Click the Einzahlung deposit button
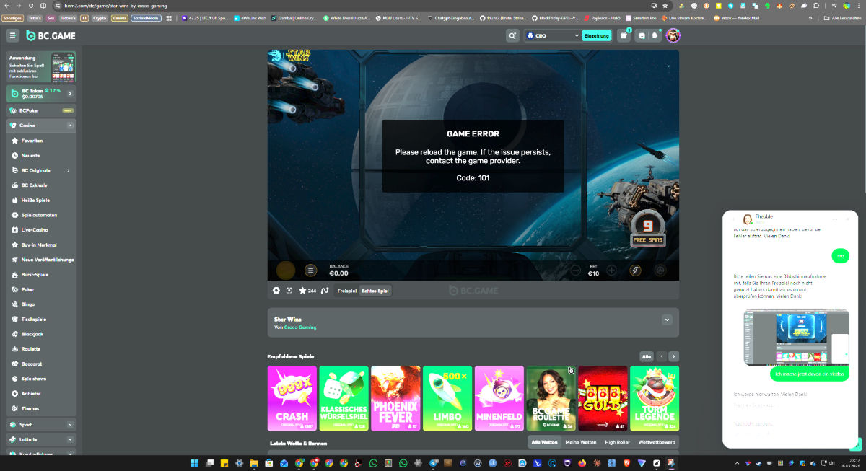 (x=596, y=35)
